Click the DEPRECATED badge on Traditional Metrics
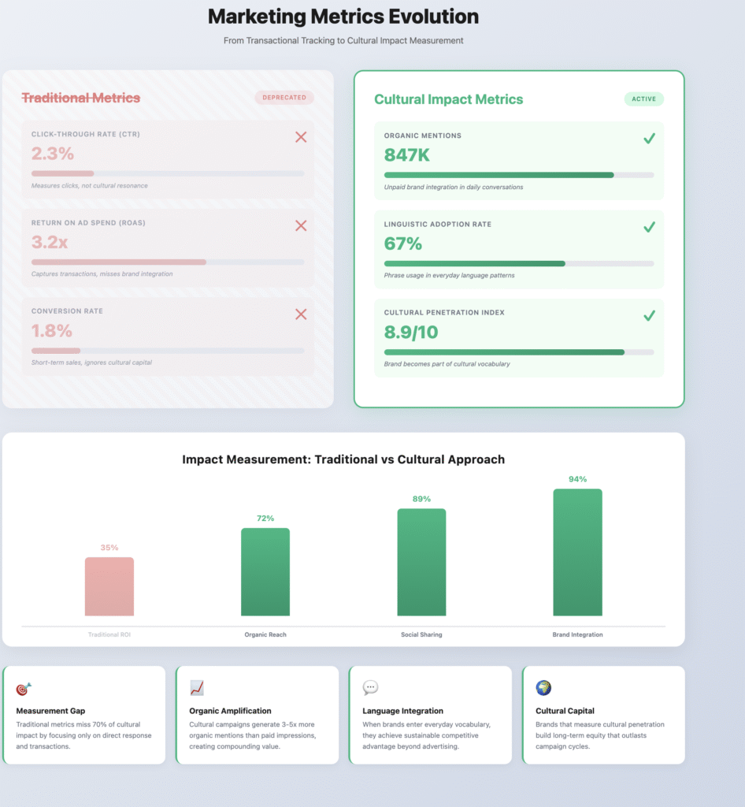The height and width of the screenshot is (807, 745). [x=284, y=98]
